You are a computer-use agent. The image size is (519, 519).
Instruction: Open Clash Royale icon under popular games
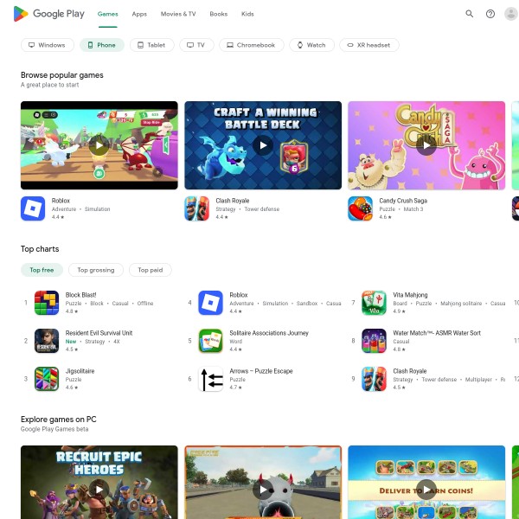point(196,208)
